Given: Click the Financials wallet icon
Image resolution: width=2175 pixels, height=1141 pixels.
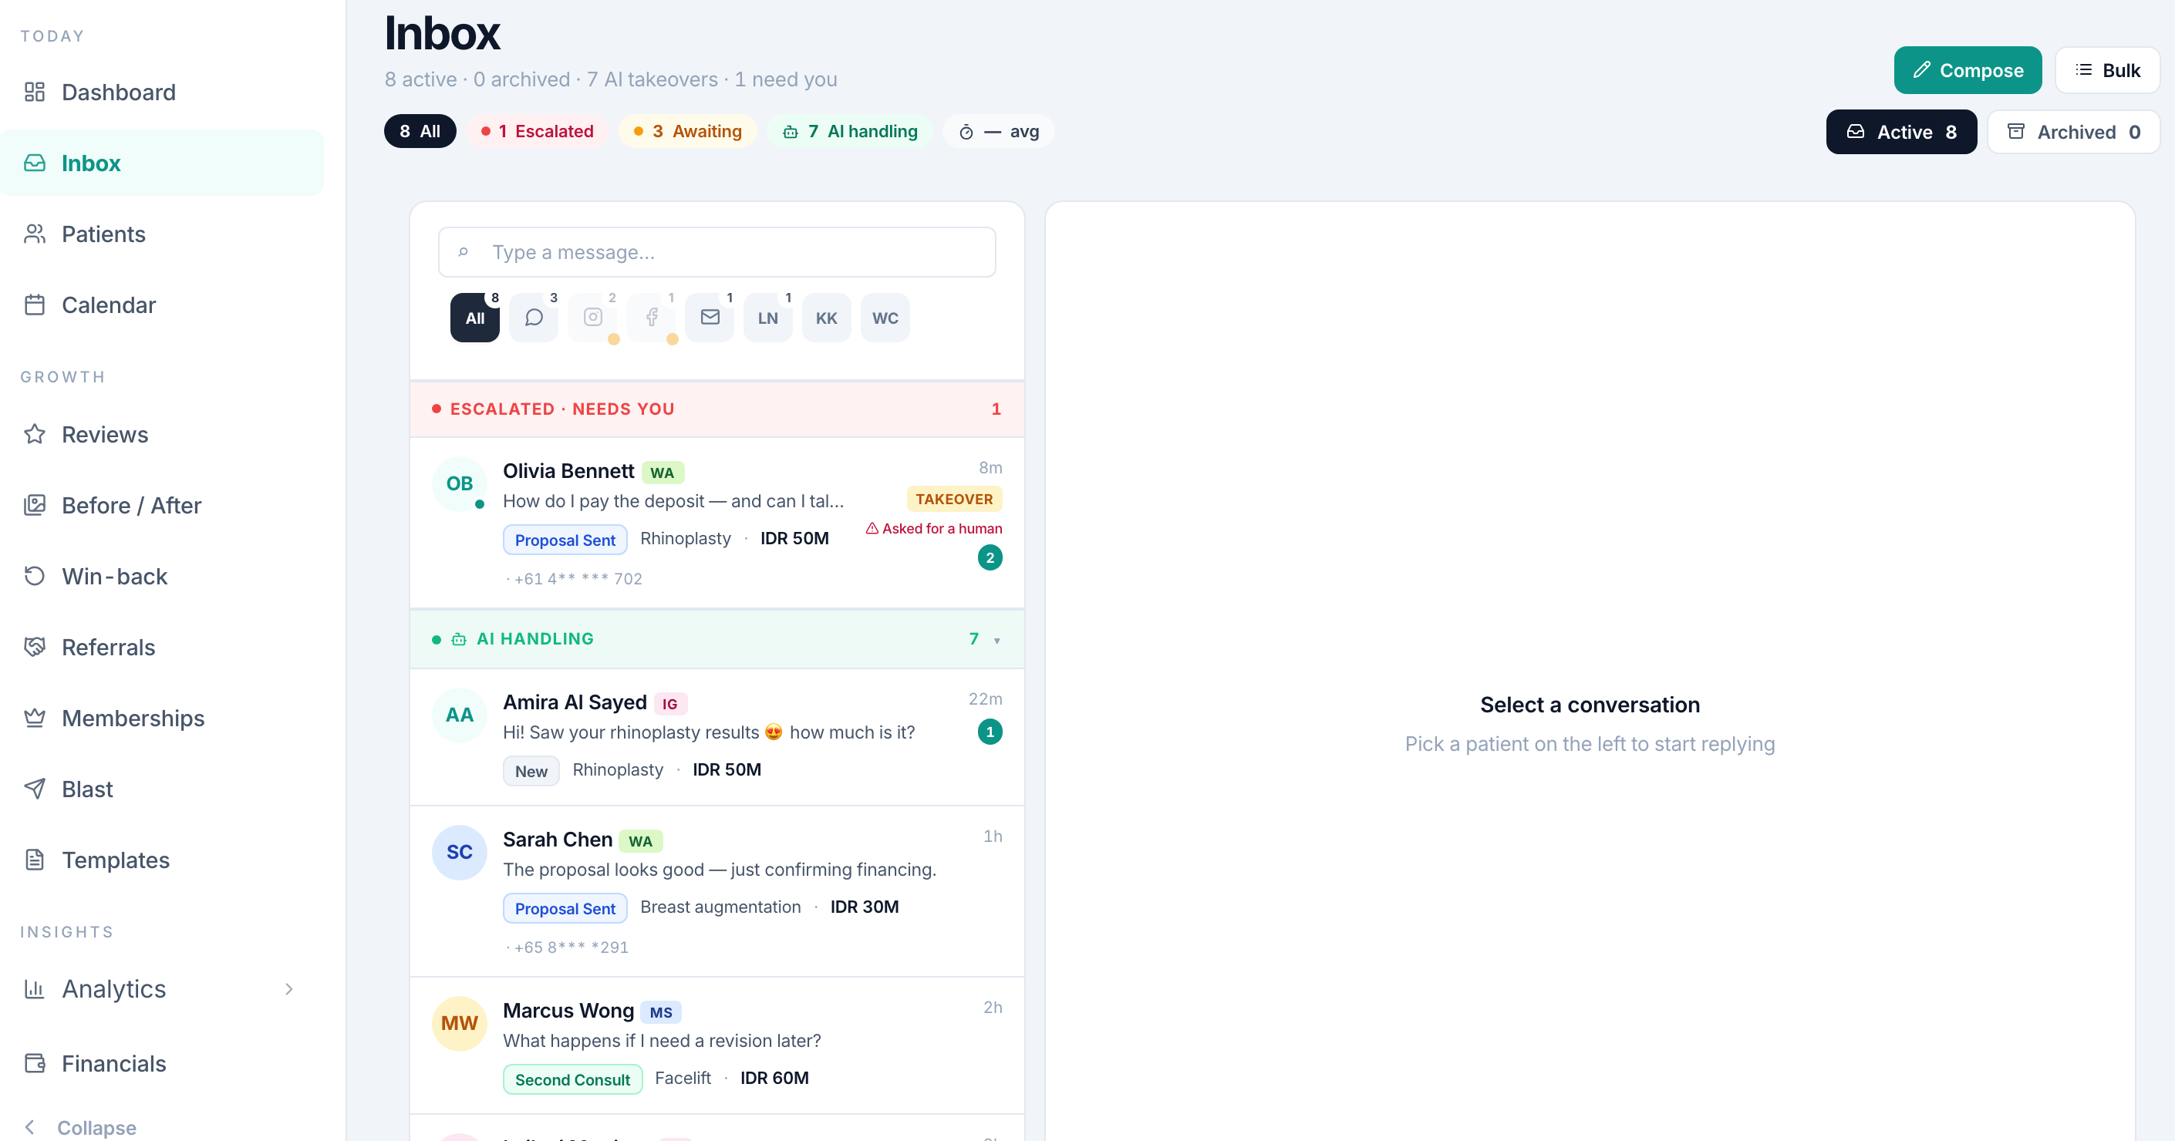Looking at the screenshot, I should tap(35, 1063).
